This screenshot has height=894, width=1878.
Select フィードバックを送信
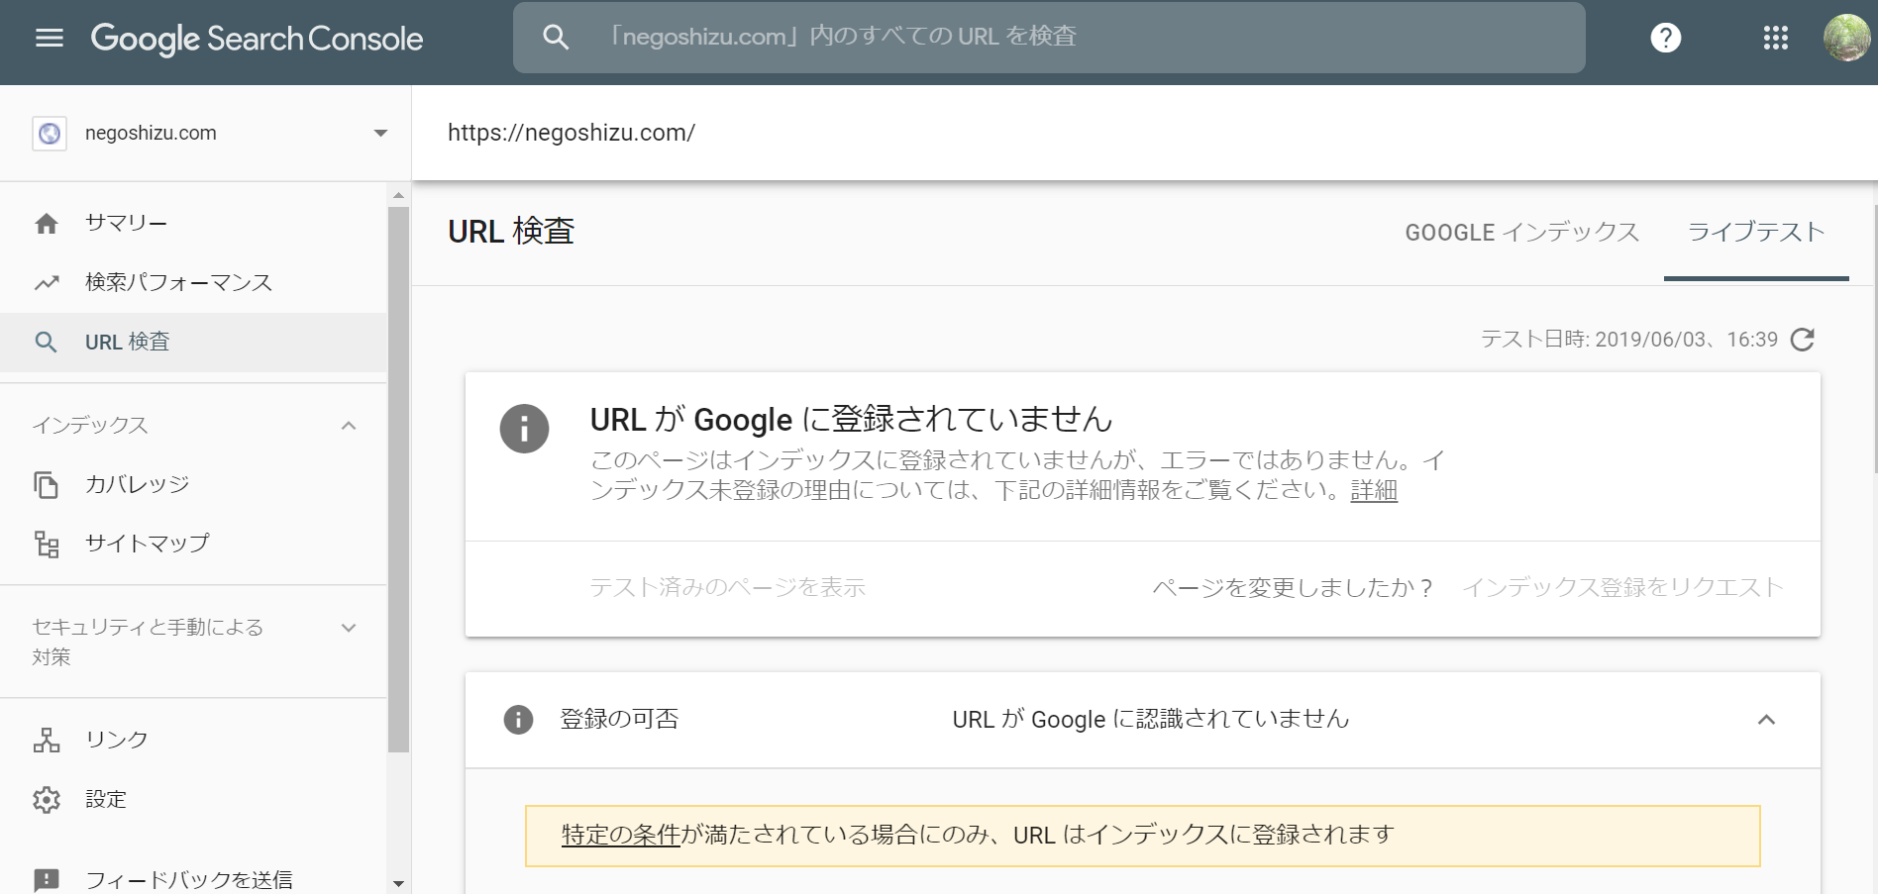click(x=193, y=880)
